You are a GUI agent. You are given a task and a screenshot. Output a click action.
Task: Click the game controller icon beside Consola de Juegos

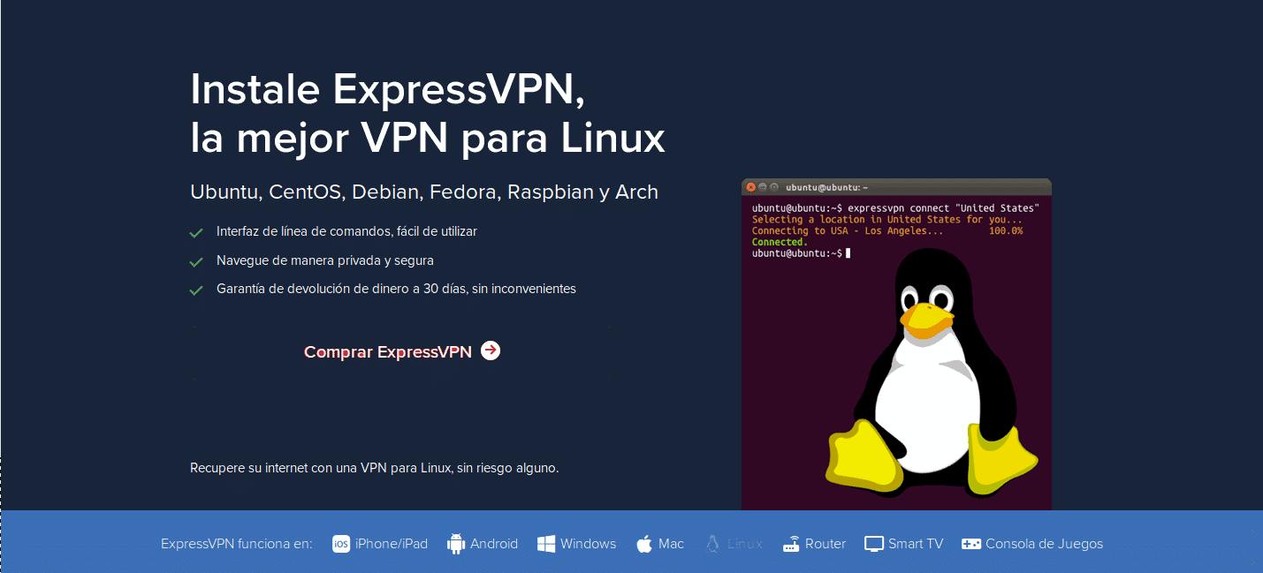pyautogui.click(x=970, y=543)
